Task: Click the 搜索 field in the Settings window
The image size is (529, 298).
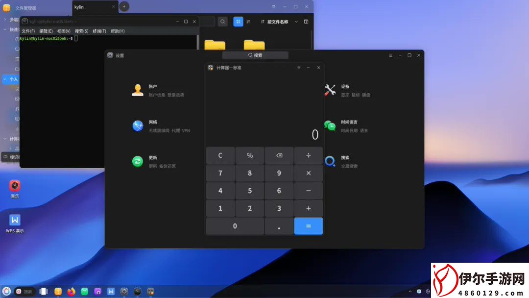Action: coord(255,55)
